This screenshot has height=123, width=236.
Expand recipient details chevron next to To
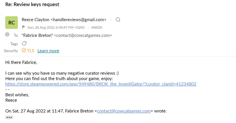point(7,35)
